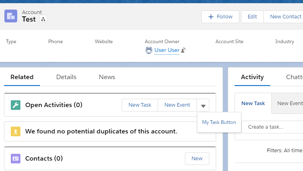Open the User User owner link
Image resolution: width=303 pixels, height=171 pixels.
[167, 50]
